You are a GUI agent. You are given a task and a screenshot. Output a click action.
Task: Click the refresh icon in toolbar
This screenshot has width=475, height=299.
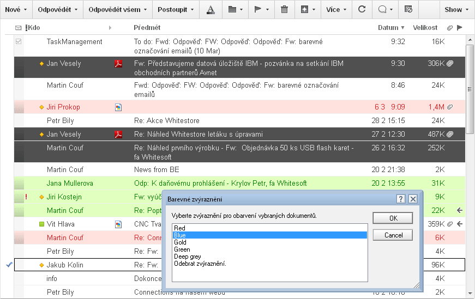click(362, 9)
